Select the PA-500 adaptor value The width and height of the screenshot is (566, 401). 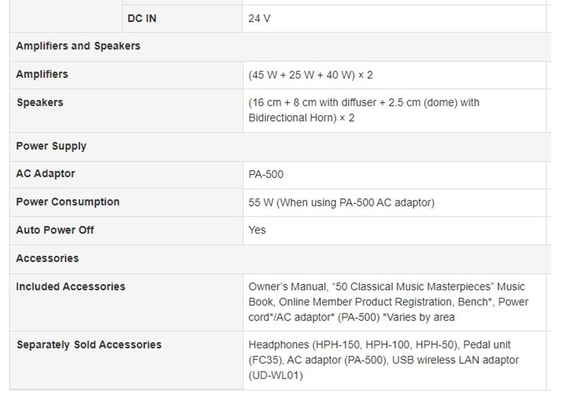pos(265,174)
